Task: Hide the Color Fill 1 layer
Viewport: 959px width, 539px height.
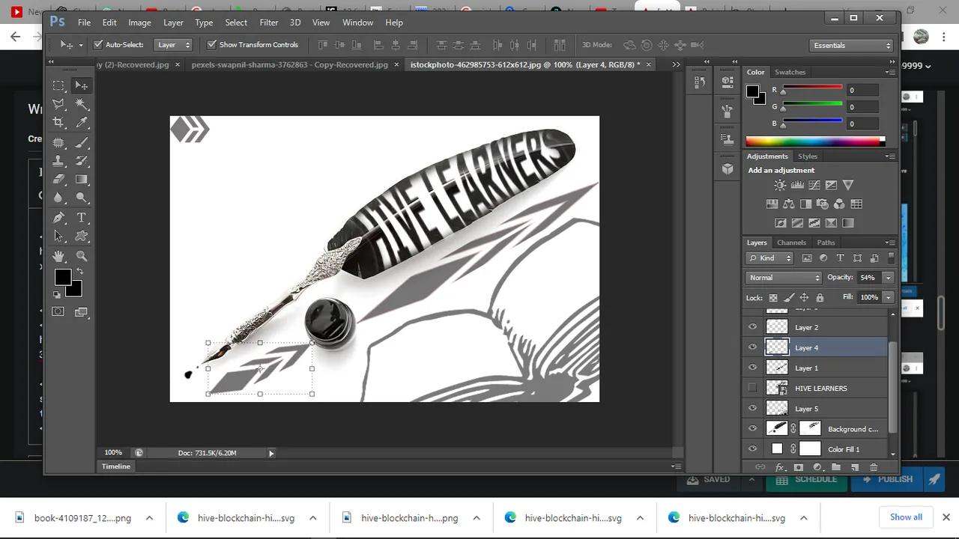Action: coord(752,449)
